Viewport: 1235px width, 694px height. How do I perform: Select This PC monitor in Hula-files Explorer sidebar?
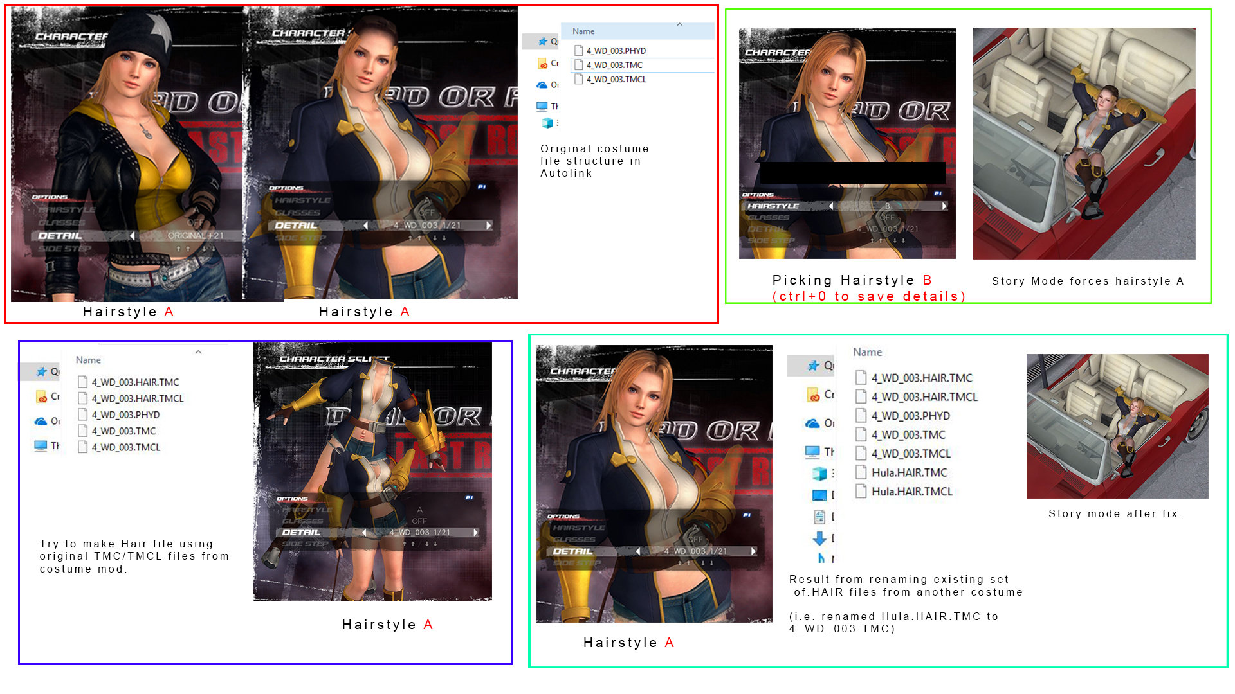[x=812, y=452]
